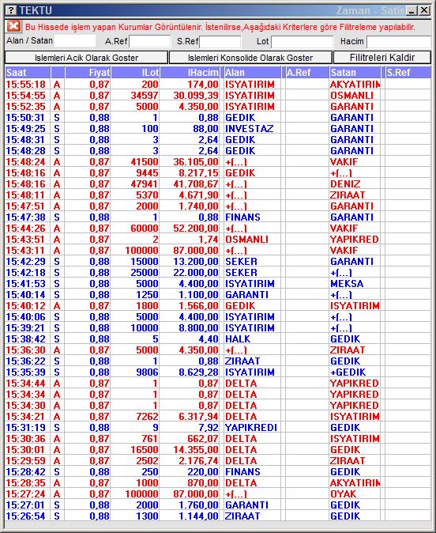Screen dimensions: 436x533
Task: Click volume 52.200,00 cell
Action: pos(196,228)
